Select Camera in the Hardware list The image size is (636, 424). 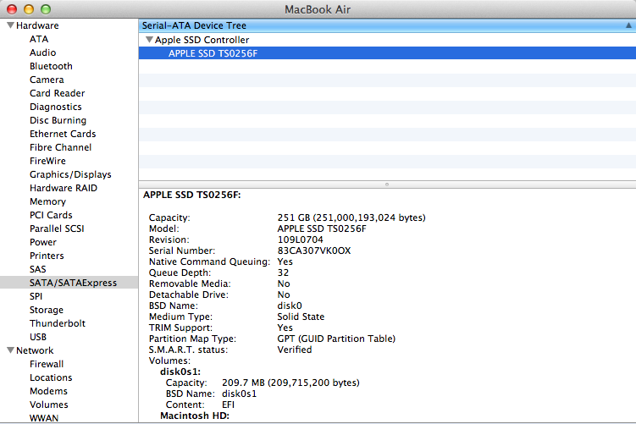[47, 80]
